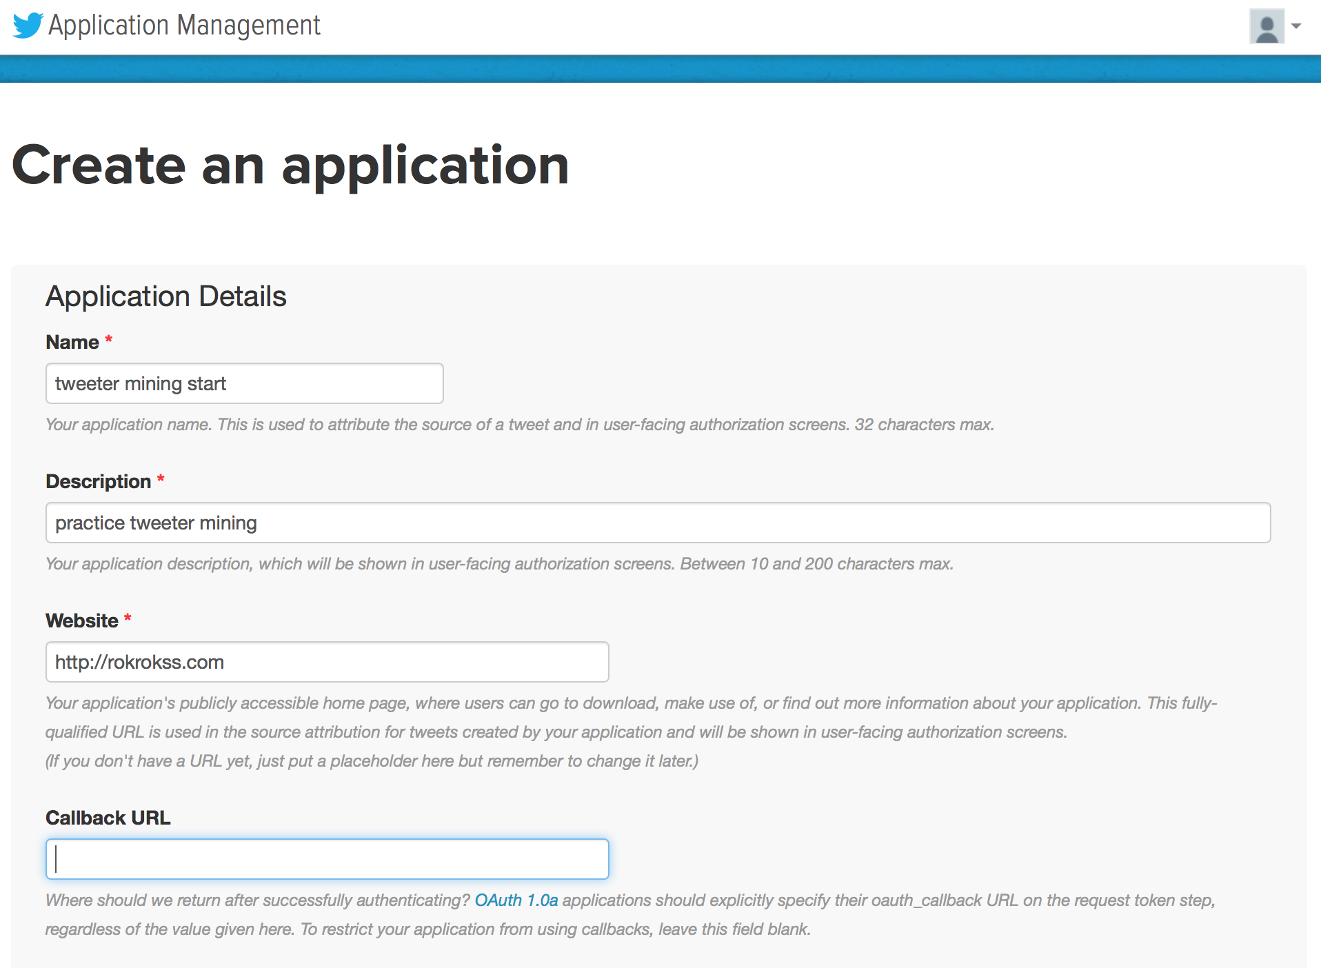Click the Callback URL input field
Image resolution: width=1321 pixels, height=968 pixels.
tap(327, 859)
